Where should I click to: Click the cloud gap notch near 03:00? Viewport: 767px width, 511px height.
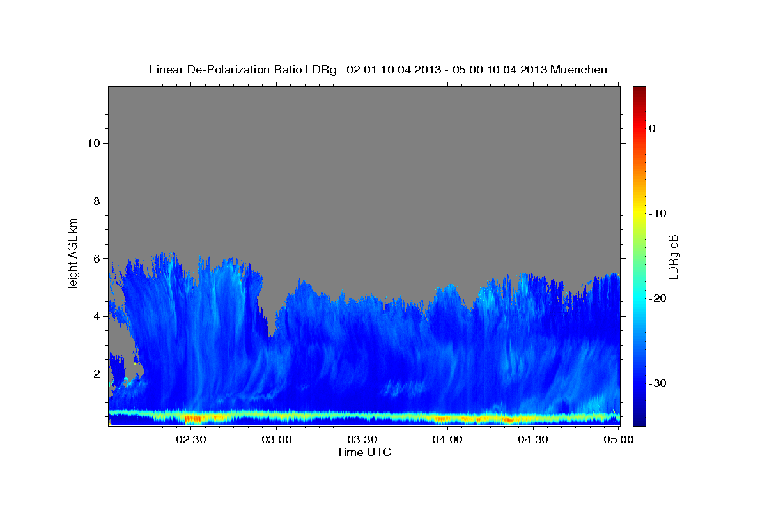(x=272, y=323)
